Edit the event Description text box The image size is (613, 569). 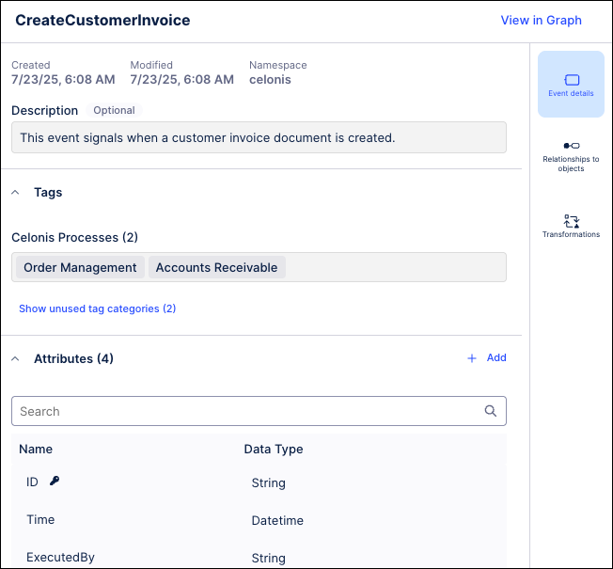pos(259,137)
